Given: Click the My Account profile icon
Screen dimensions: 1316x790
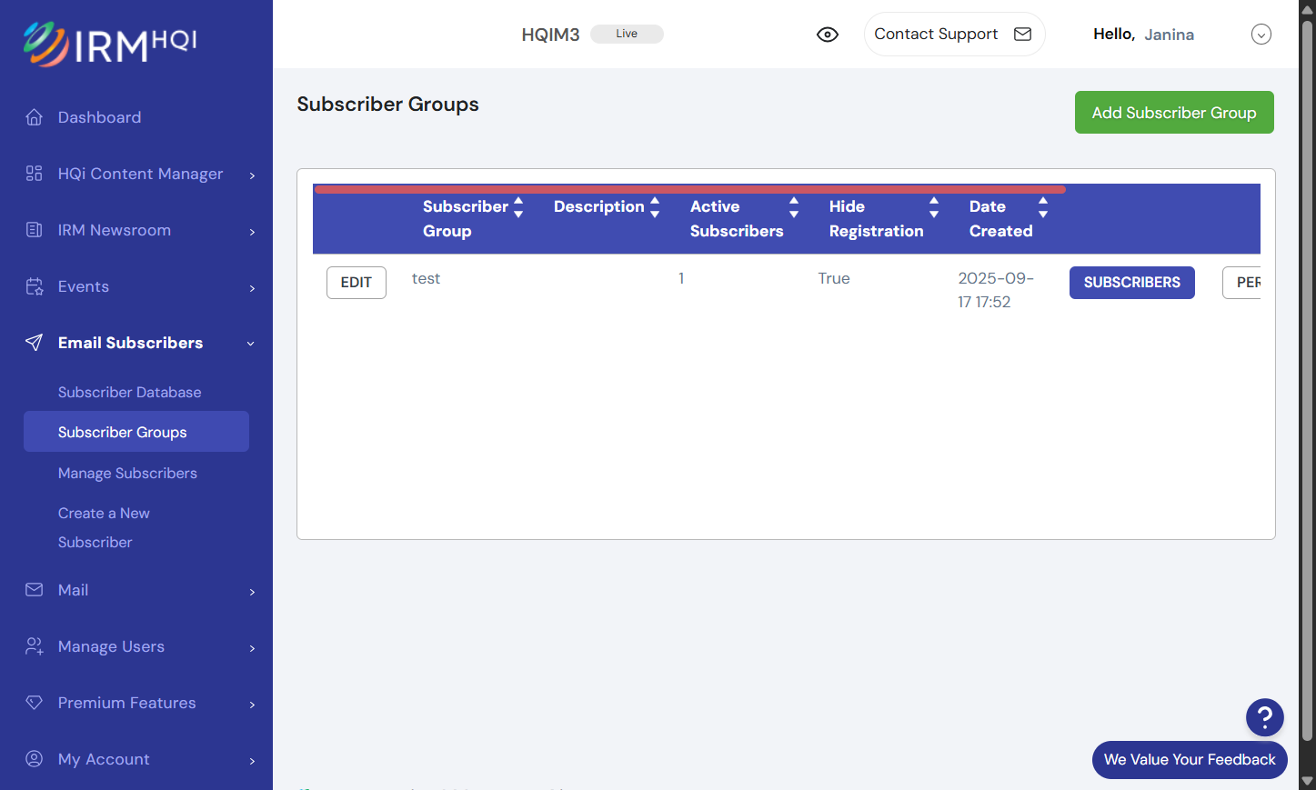Looking at the screenshot, I should point(35,759).
